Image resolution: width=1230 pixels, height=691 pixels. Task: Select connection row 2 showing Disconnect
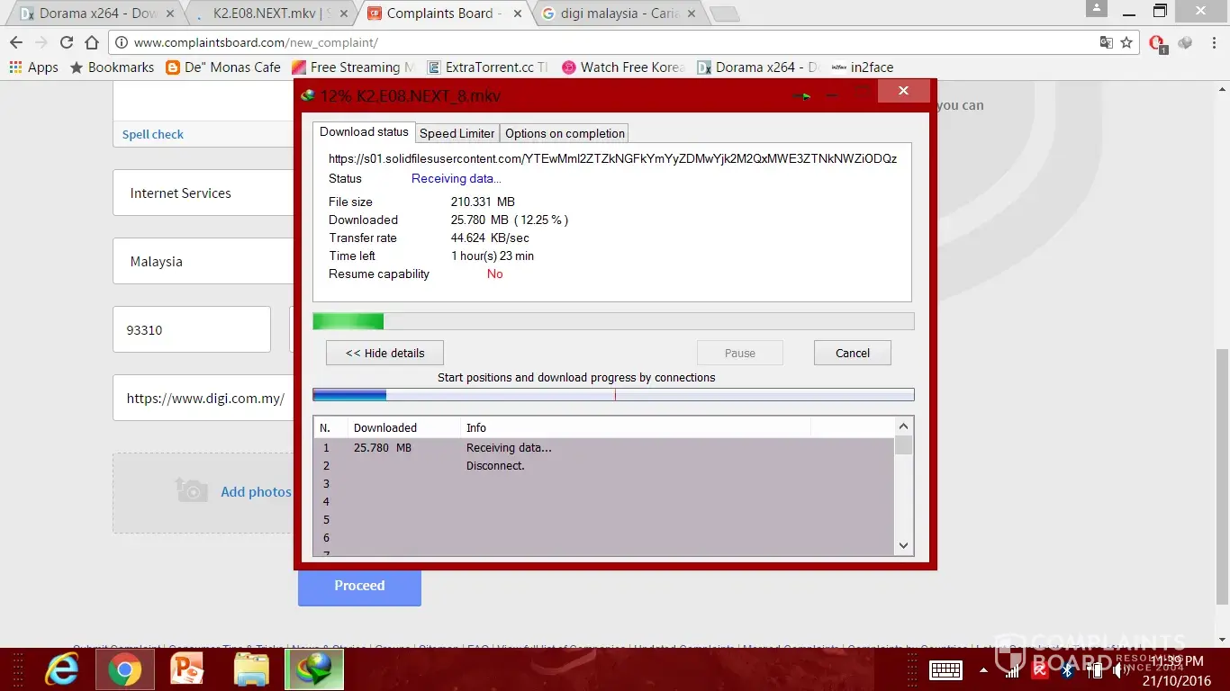pos(604,465)
